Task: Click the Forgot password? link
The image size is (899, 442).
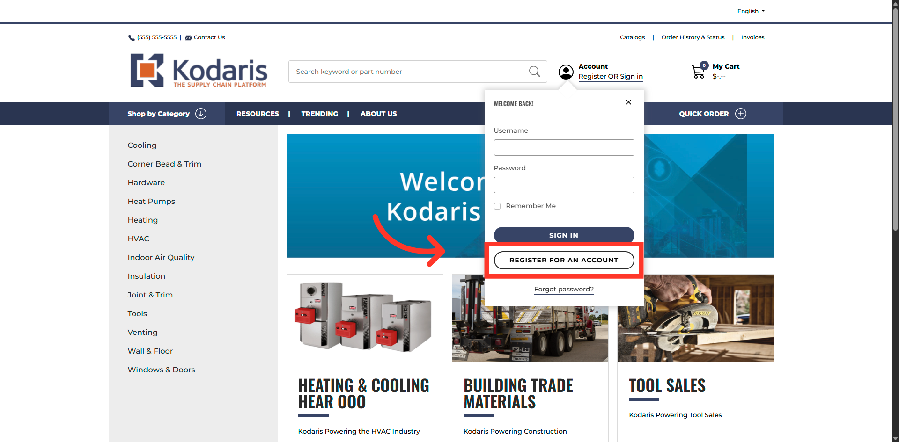Action: (x=564, y=289)
